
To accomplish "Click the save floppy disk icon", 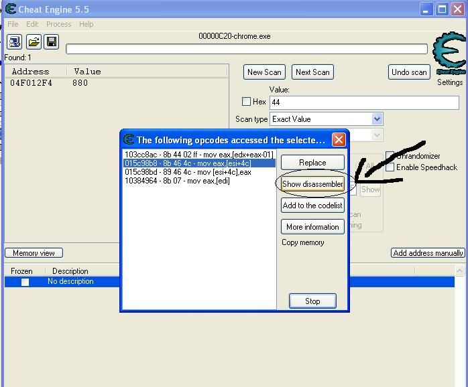I will 52,42.
